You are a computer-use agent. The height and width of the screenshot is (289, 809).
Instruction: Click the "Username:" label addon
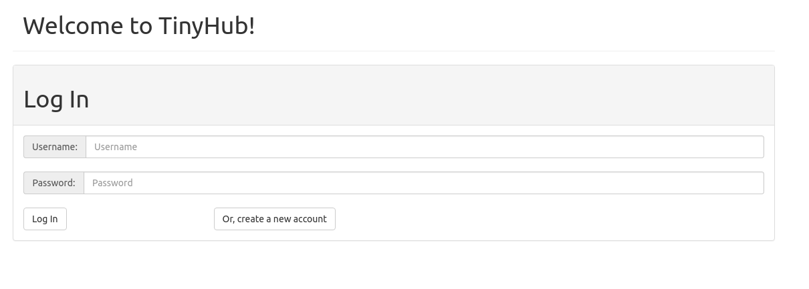point(55,147)
